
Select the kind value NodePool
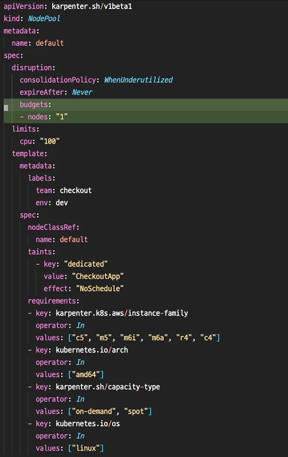point(44,19)
